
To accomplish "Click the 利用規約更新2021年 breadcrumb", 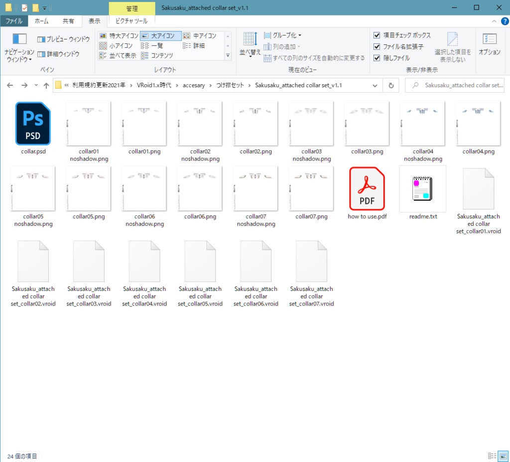I will [x=99, y=85].
